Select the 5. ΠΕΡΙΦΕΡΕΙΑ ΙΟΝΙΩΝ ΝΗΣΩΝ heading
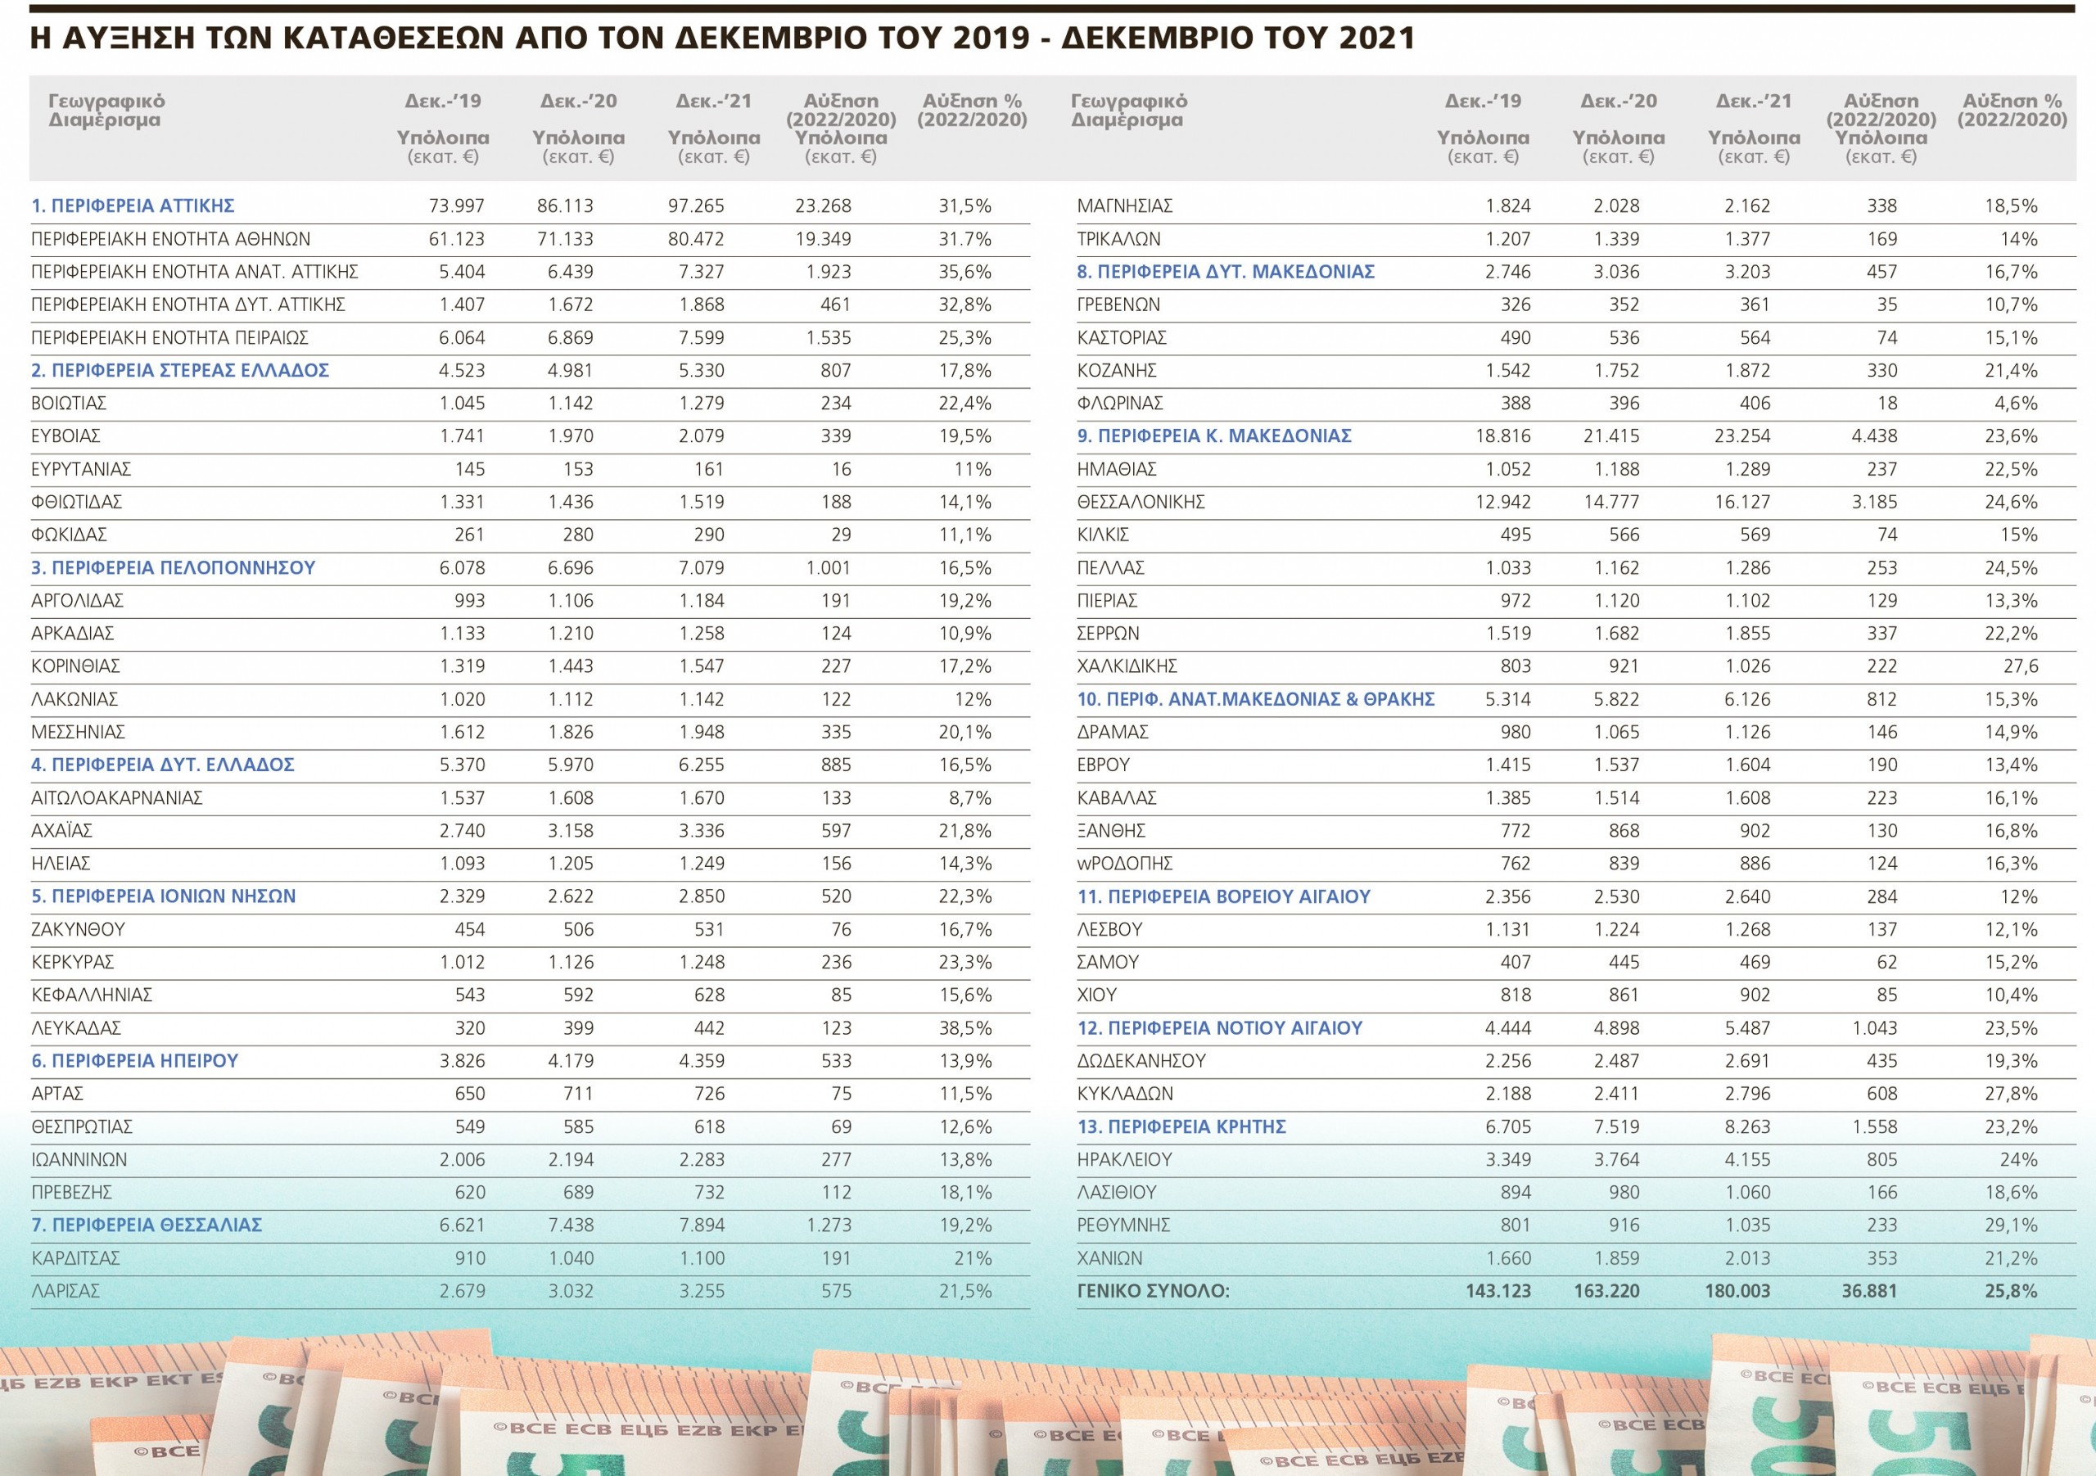 point(164,896)
